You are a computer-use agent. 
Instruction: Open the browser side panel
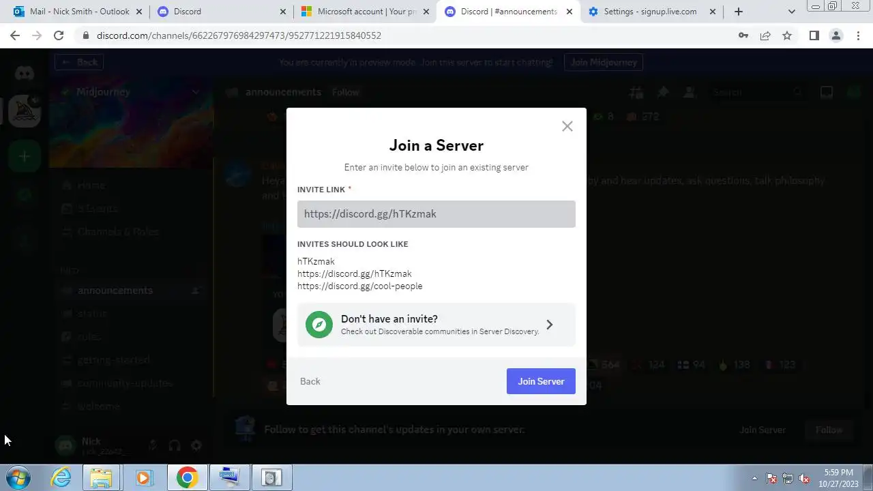[x=814, y=35]
